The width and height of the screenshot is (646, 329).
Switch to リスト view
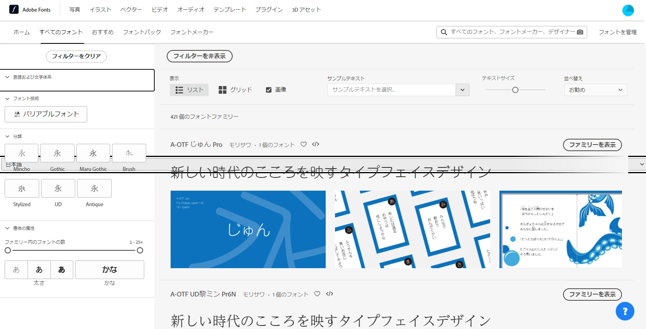(x=189, y=90)
